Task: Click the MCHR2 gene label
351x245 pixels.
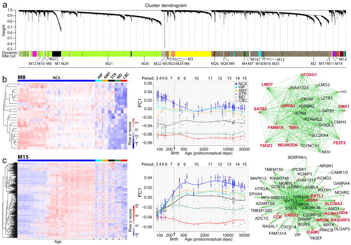Action: pos(342,193)
